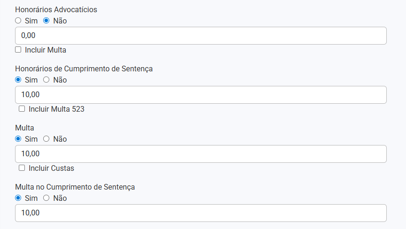Click the Multa percentage input field
406x229 pixels.
tap(201, 154)
